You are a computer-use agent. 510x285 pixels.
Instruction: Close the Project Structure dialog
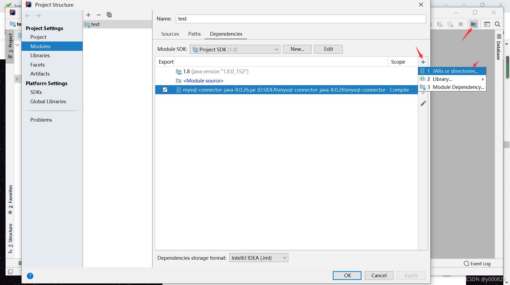(x=421, y=5)
